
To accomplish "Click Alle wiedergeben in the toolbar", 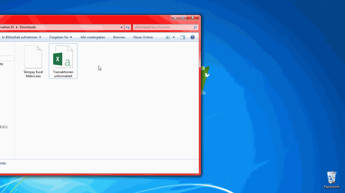I will tap(93, 37).
